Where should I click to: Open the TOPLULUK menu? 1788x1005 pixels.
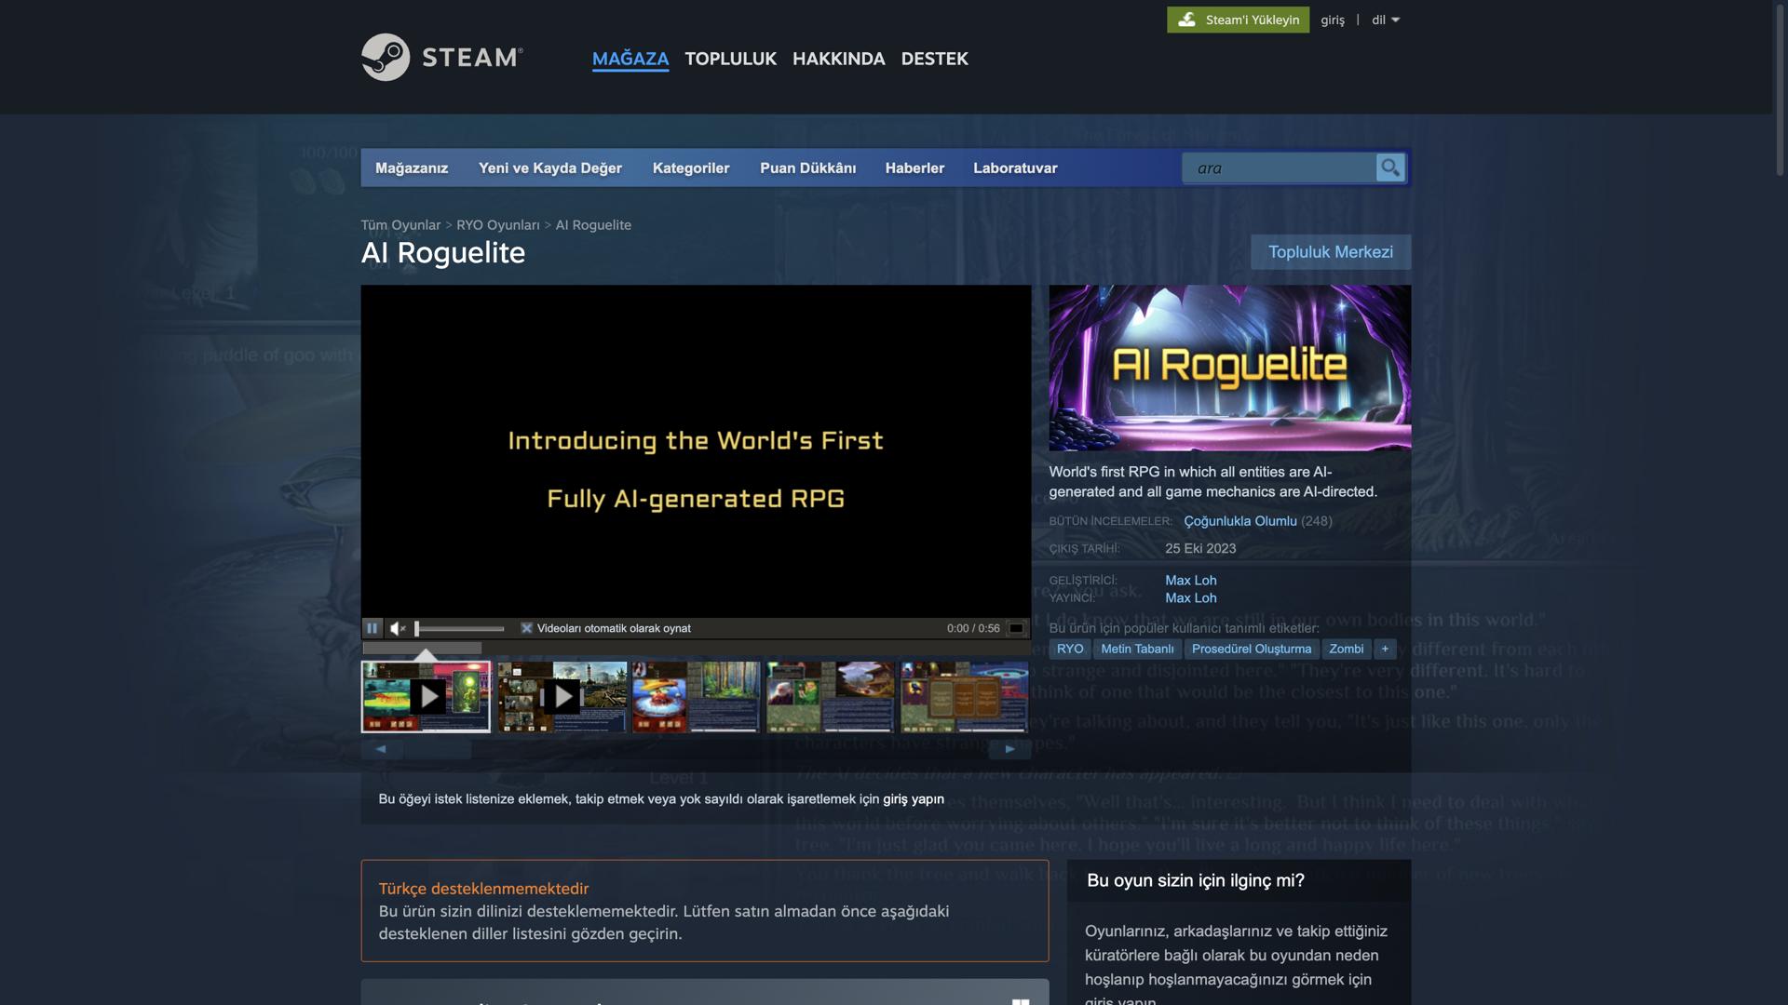tap(730, 59)
